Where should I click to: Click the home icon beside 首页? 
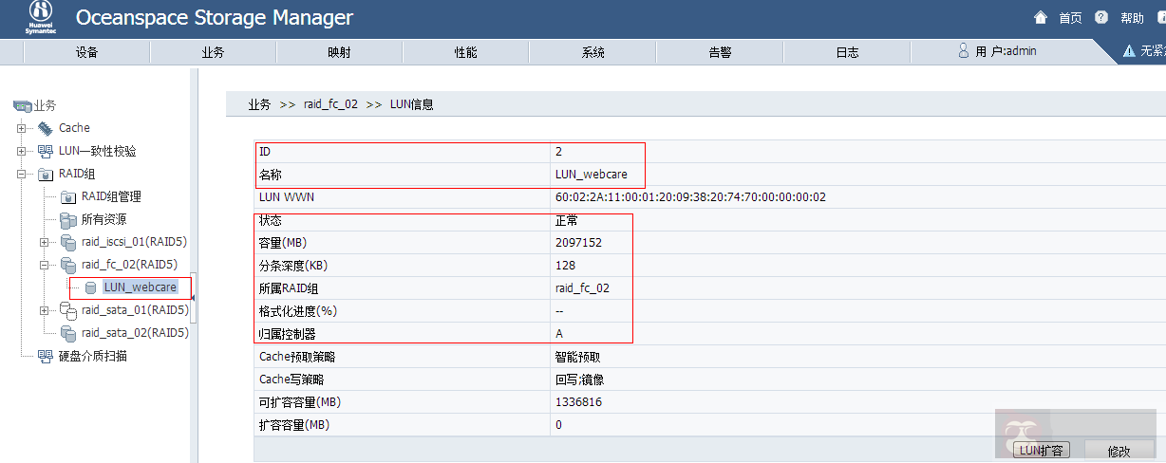coord(1041,18)
